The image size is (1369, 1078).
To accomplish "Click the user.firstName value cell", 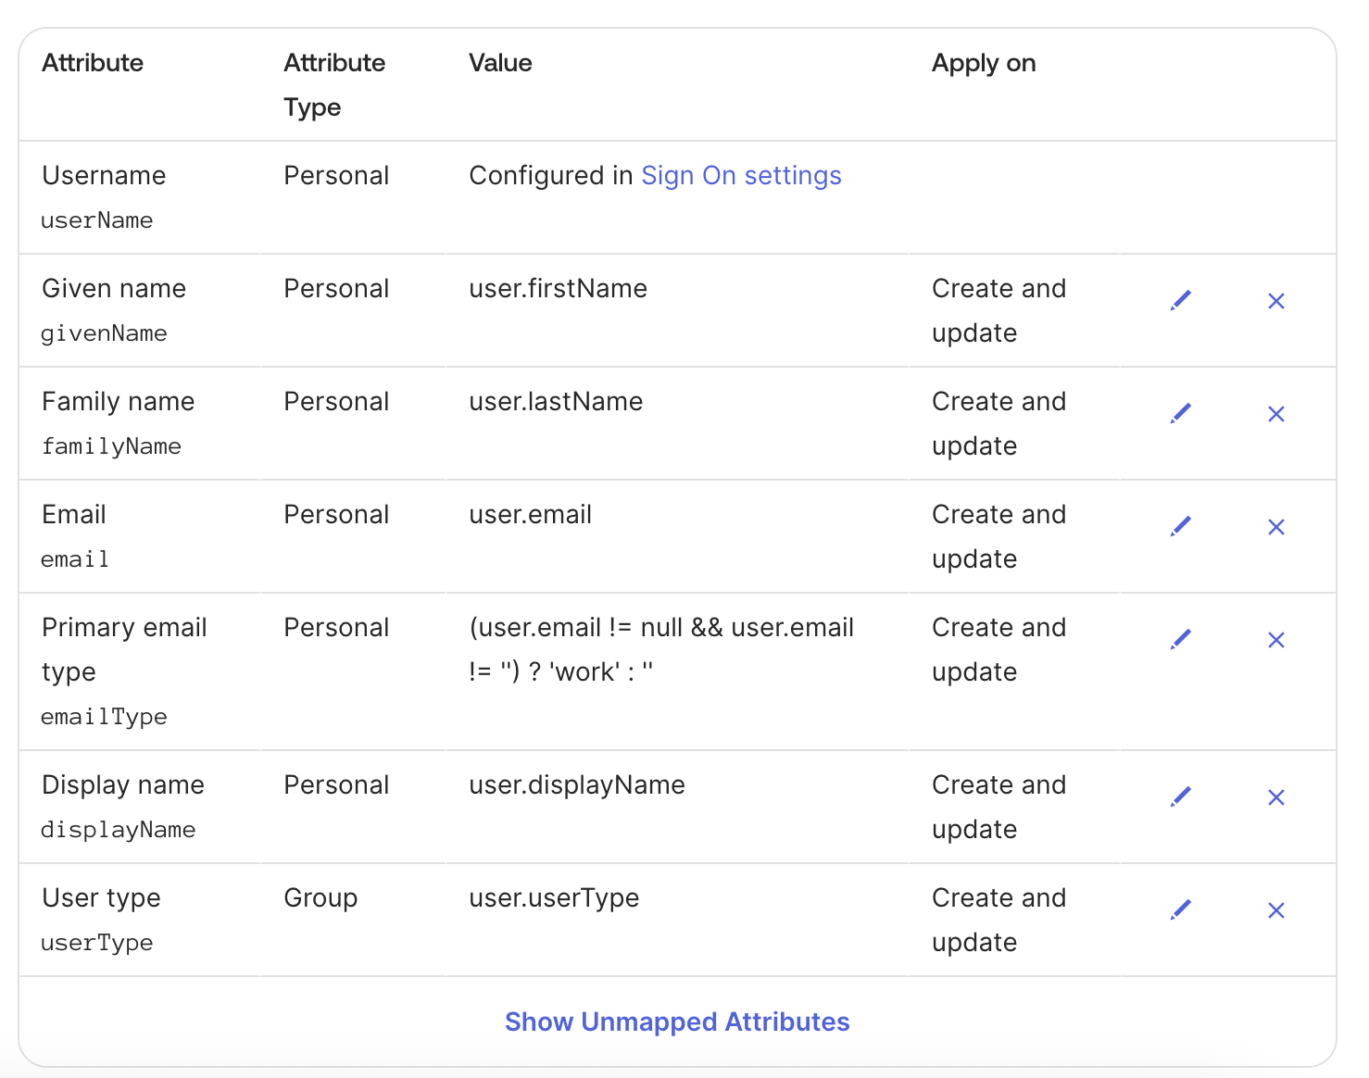I will (557, 288).
